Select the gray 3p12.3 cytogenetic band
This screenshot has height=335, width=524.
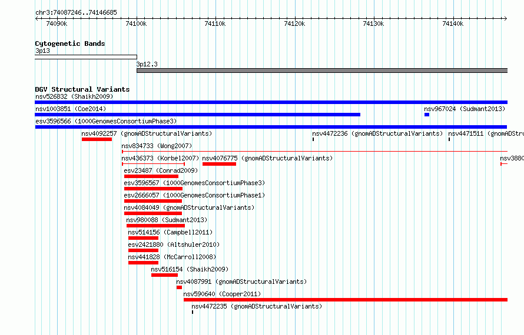(322, 71)
